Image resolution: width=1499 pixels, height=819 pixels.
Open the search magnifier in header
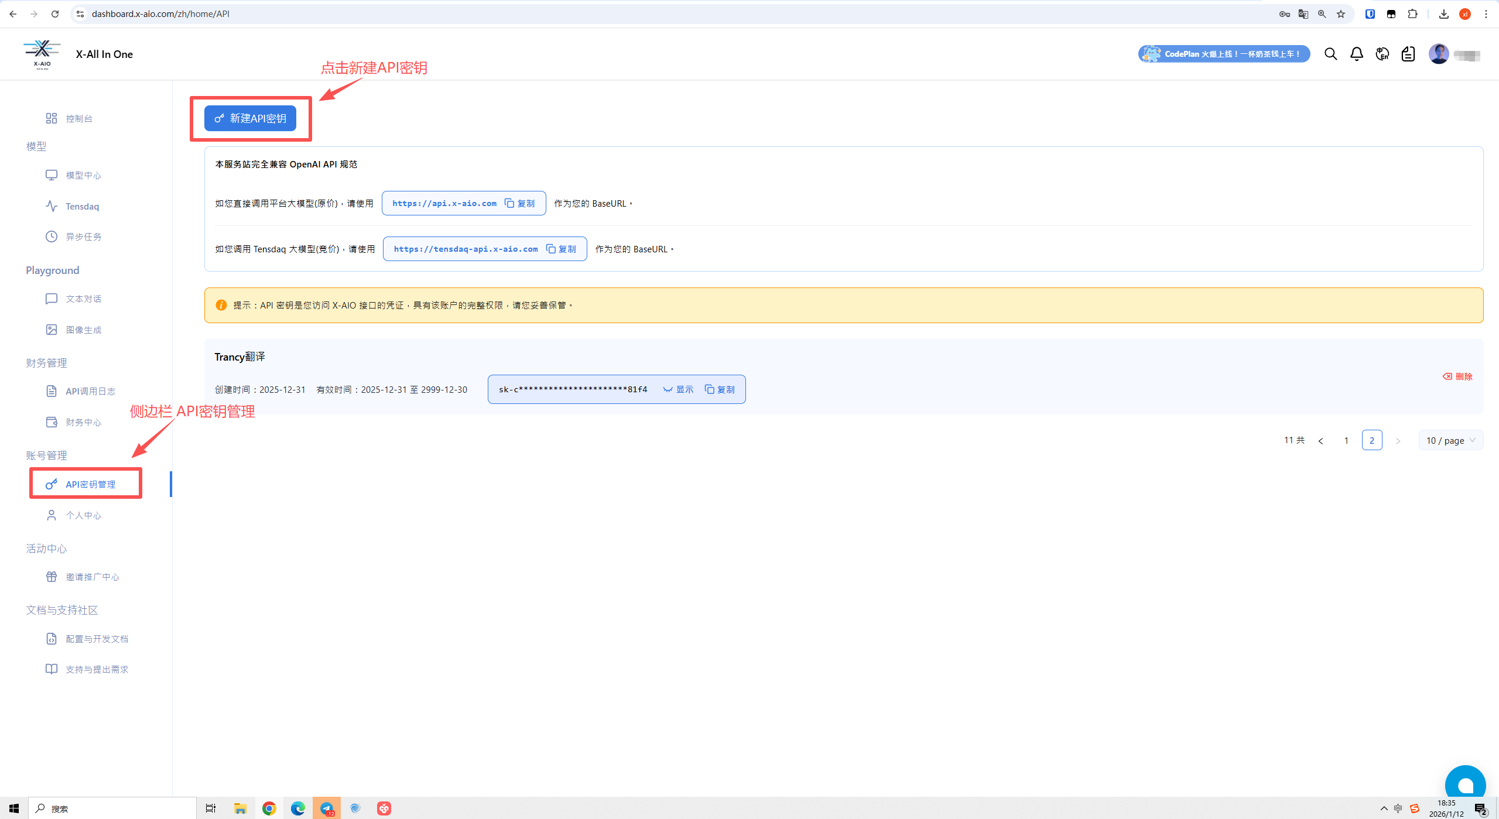point(1330,54)
